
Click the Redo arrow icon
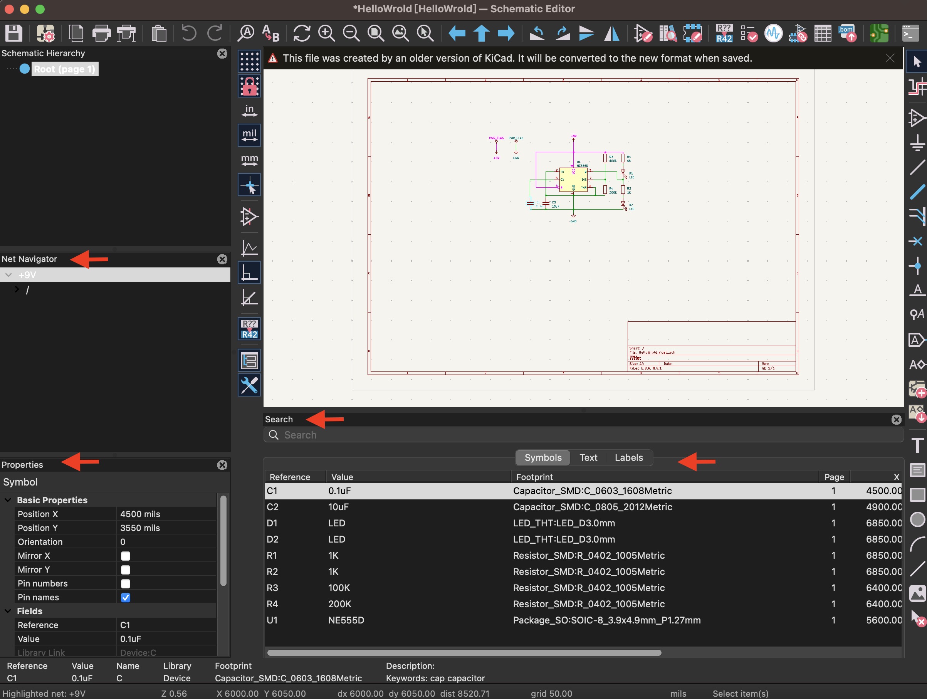point(215,33)
